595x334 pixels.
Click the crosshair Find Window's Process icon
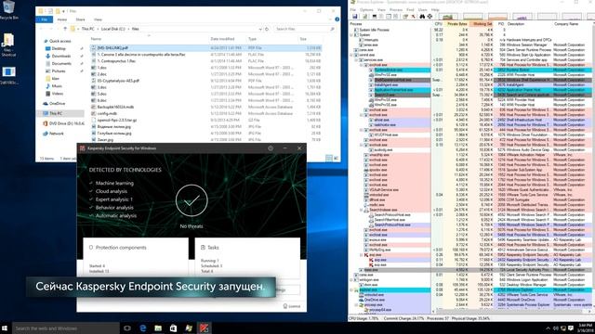[430, 17]
